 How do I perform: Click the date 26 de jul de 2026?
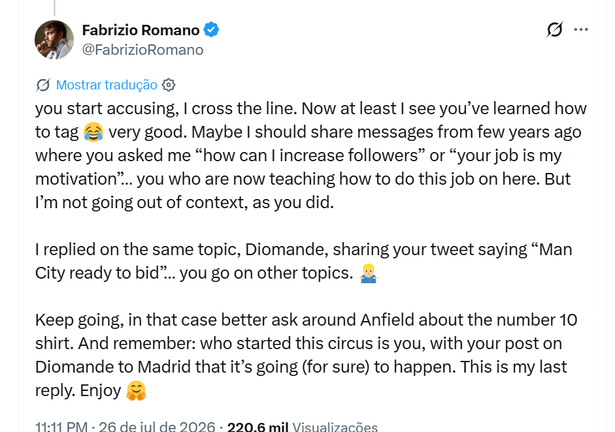157,427
